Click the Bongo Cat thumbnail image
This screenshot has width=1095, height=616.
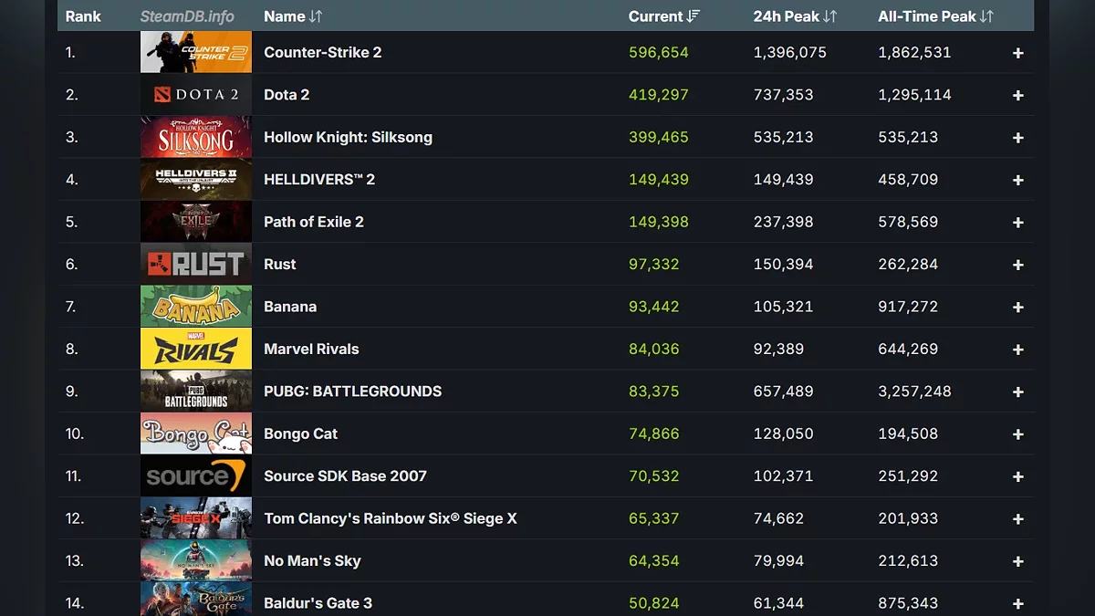coord(195,433)
